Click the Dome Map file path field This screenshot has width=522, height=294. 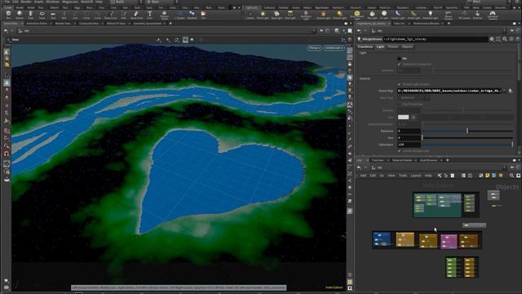tap(449, 91)
